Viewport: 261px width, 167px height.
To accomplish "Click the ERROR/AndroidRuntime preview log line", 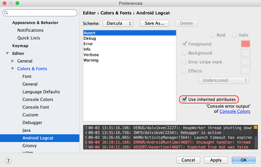I will click(169, 142).
